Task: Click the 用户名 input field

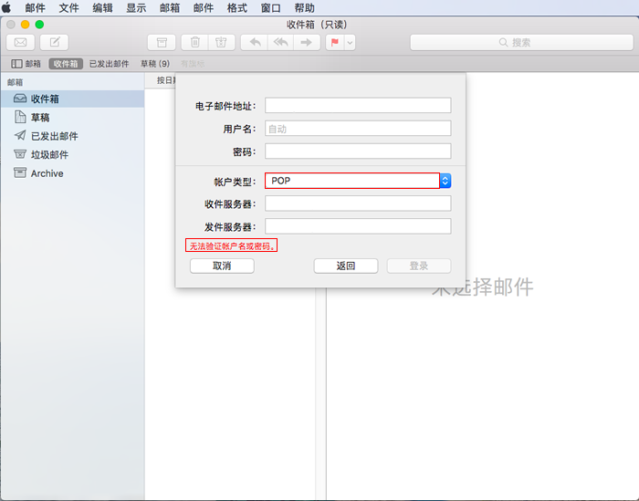Action: 358,129
